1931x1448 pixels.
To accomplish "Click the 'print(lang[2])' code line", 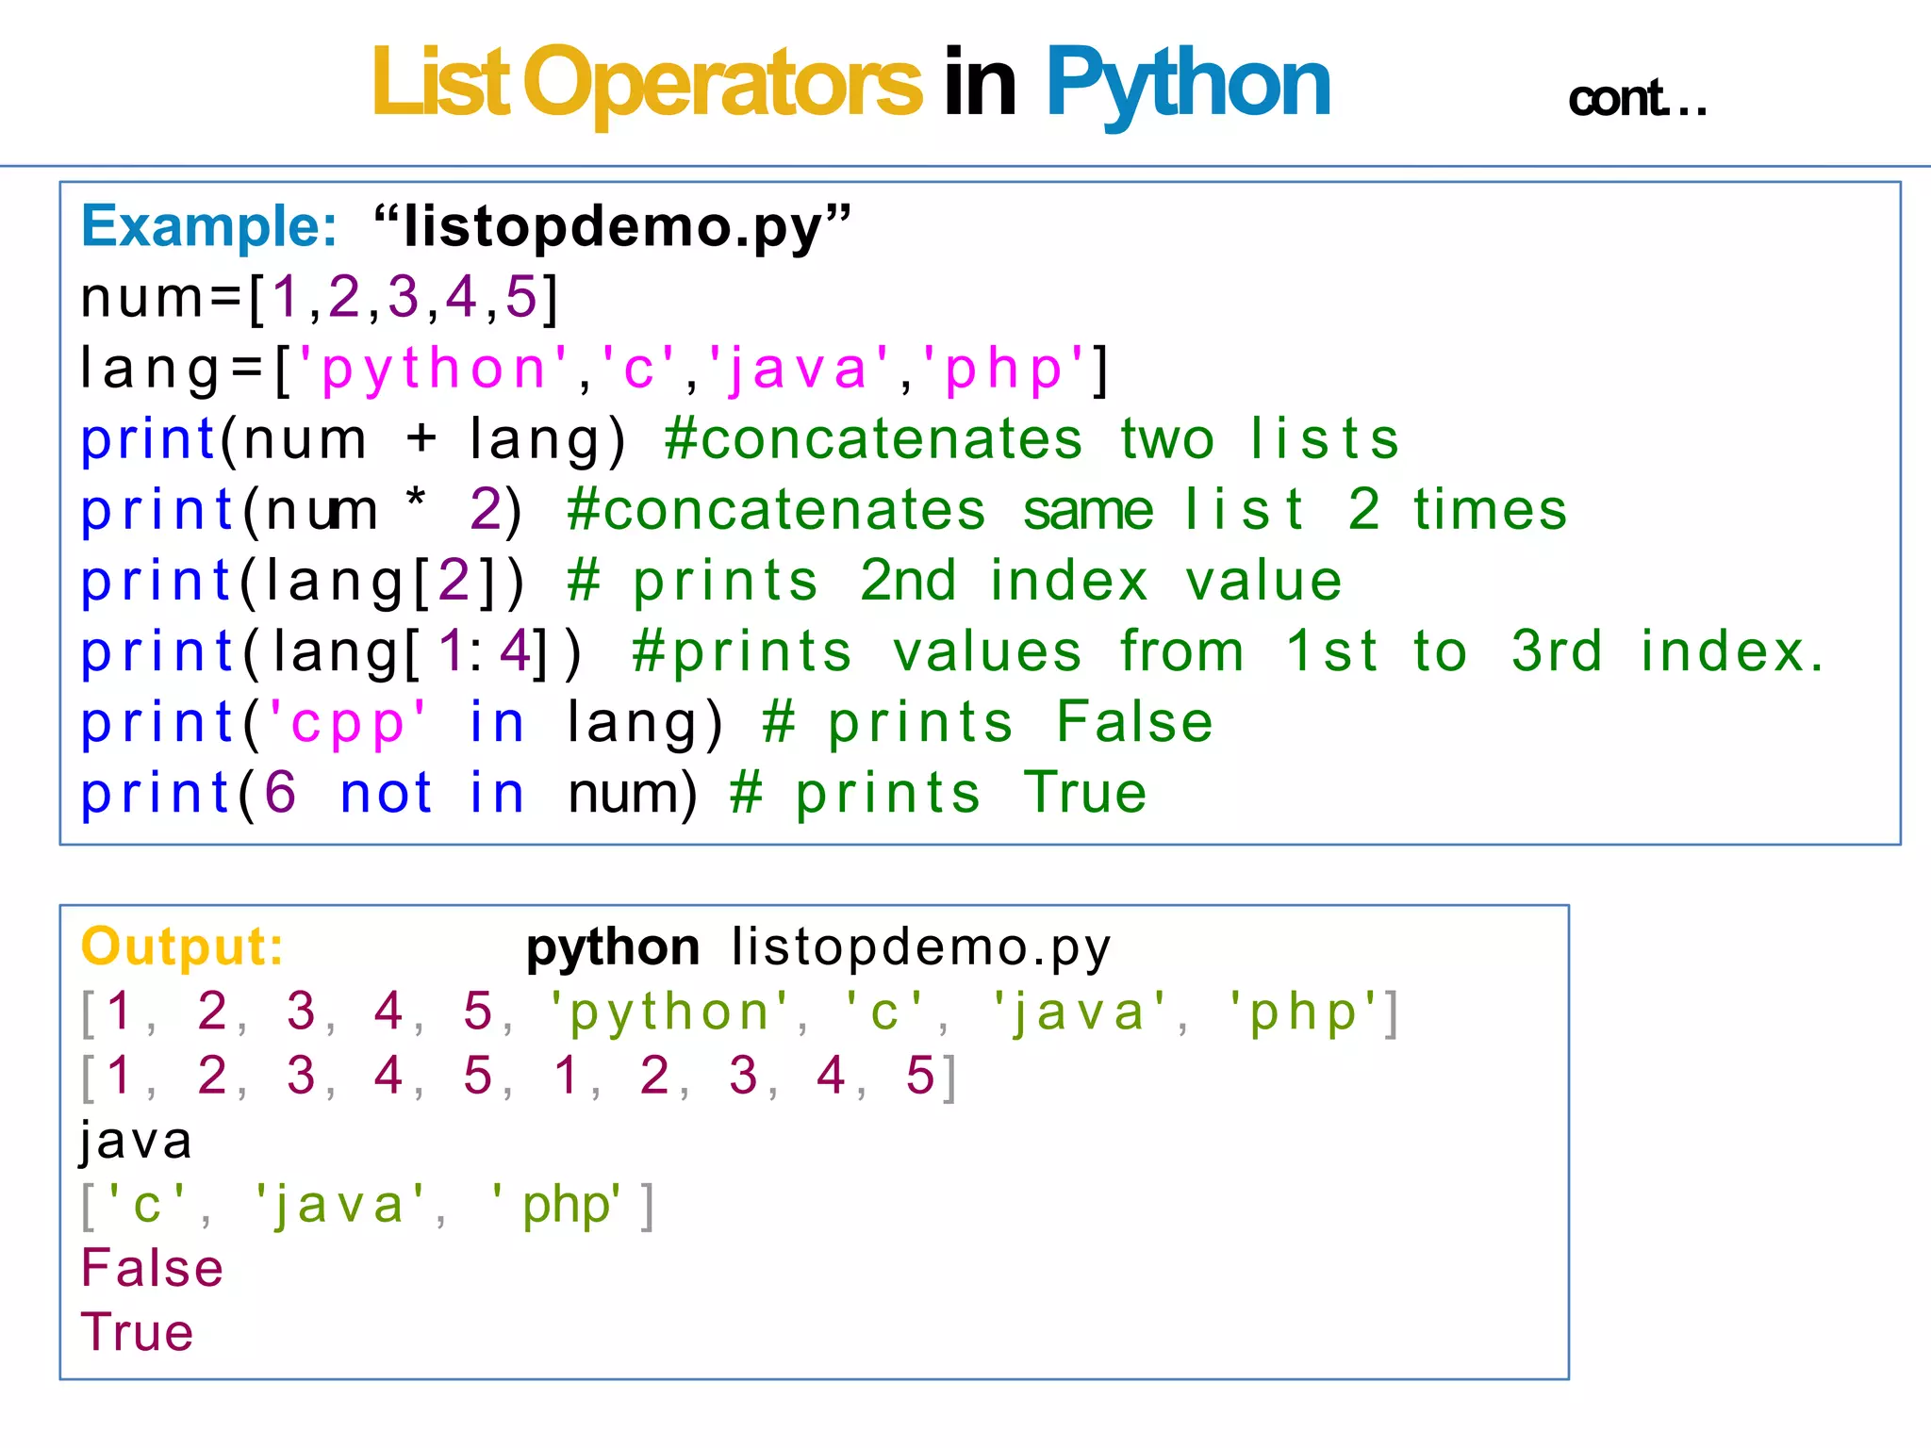I will 712,581.
